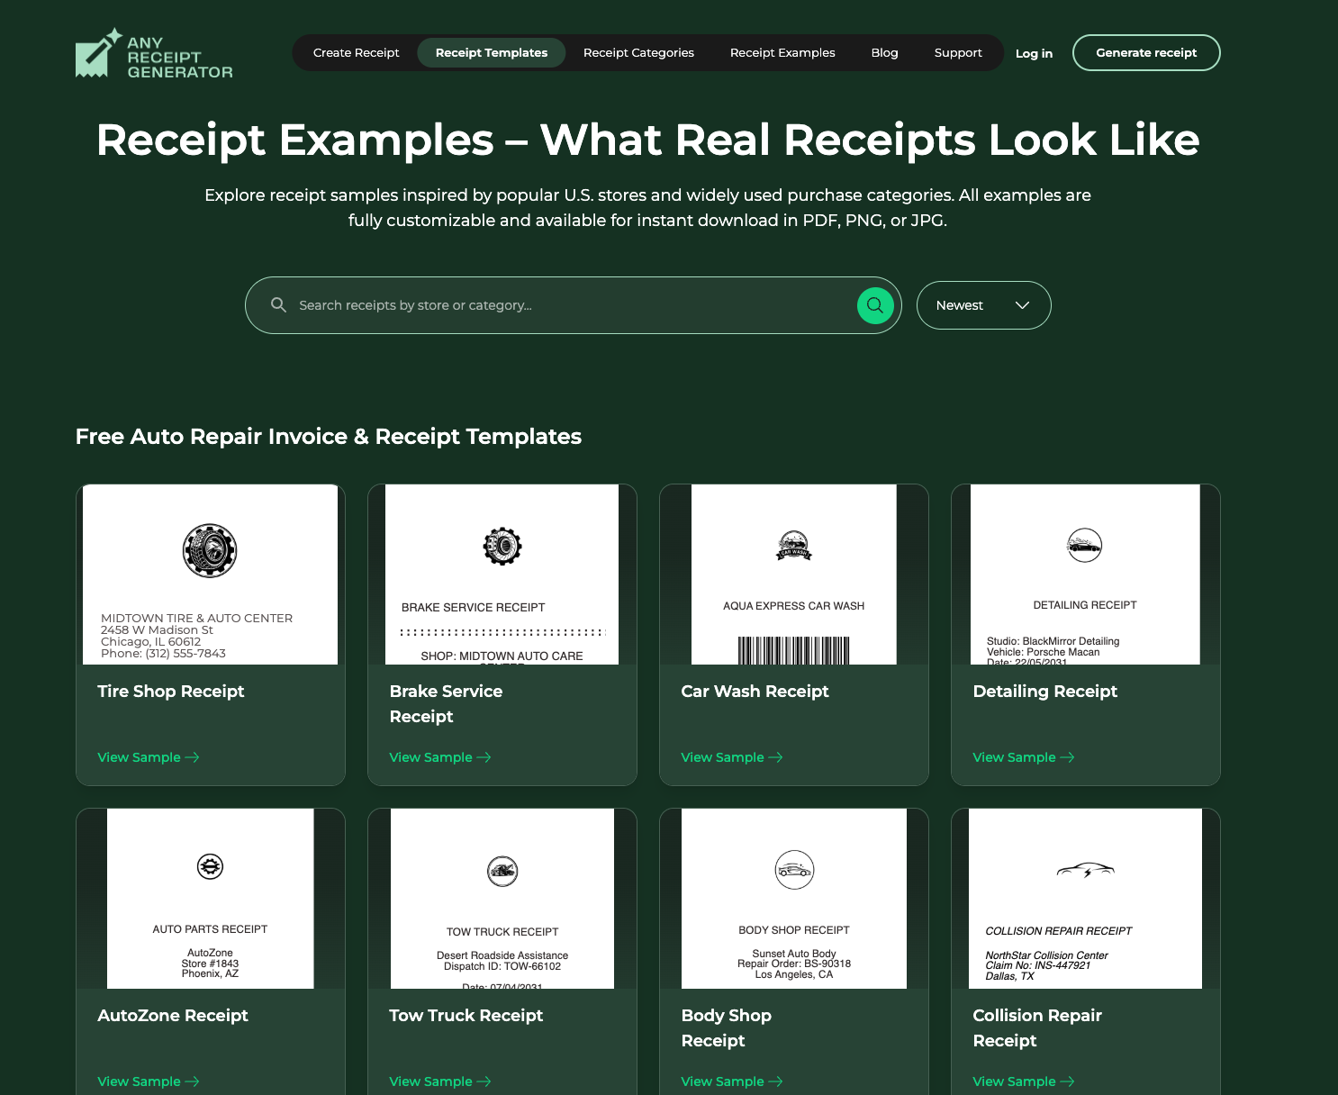Click the Detailing Receipt preview heading

tap(1085, 605)
